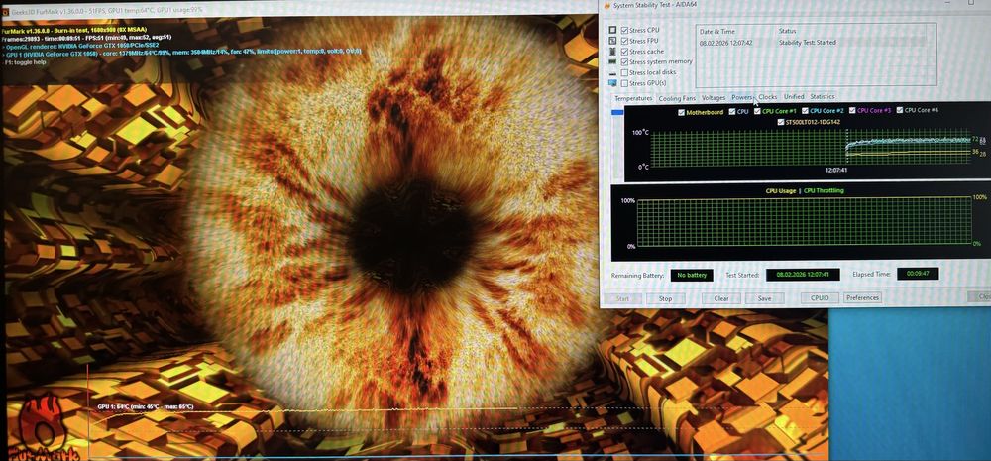Toggle the CPU Core #1 graph checkbox
Viewport: 991px width, 461px height.
pyautogui.click(x=757, y=111)
